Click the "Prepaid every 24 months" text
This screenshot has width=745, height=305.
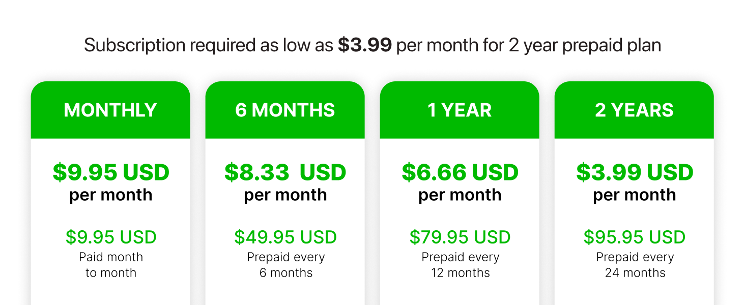point(635,265)
